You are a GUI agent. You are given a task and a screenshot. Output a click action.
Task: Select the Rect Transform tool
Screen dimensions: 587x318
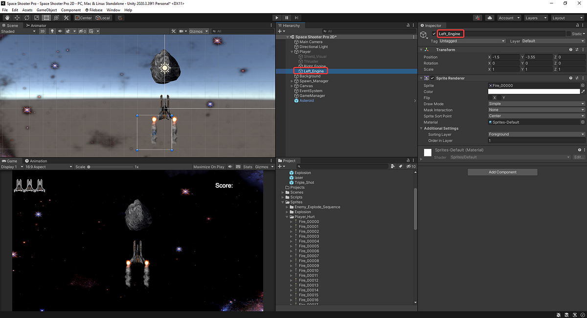point(46,18)
